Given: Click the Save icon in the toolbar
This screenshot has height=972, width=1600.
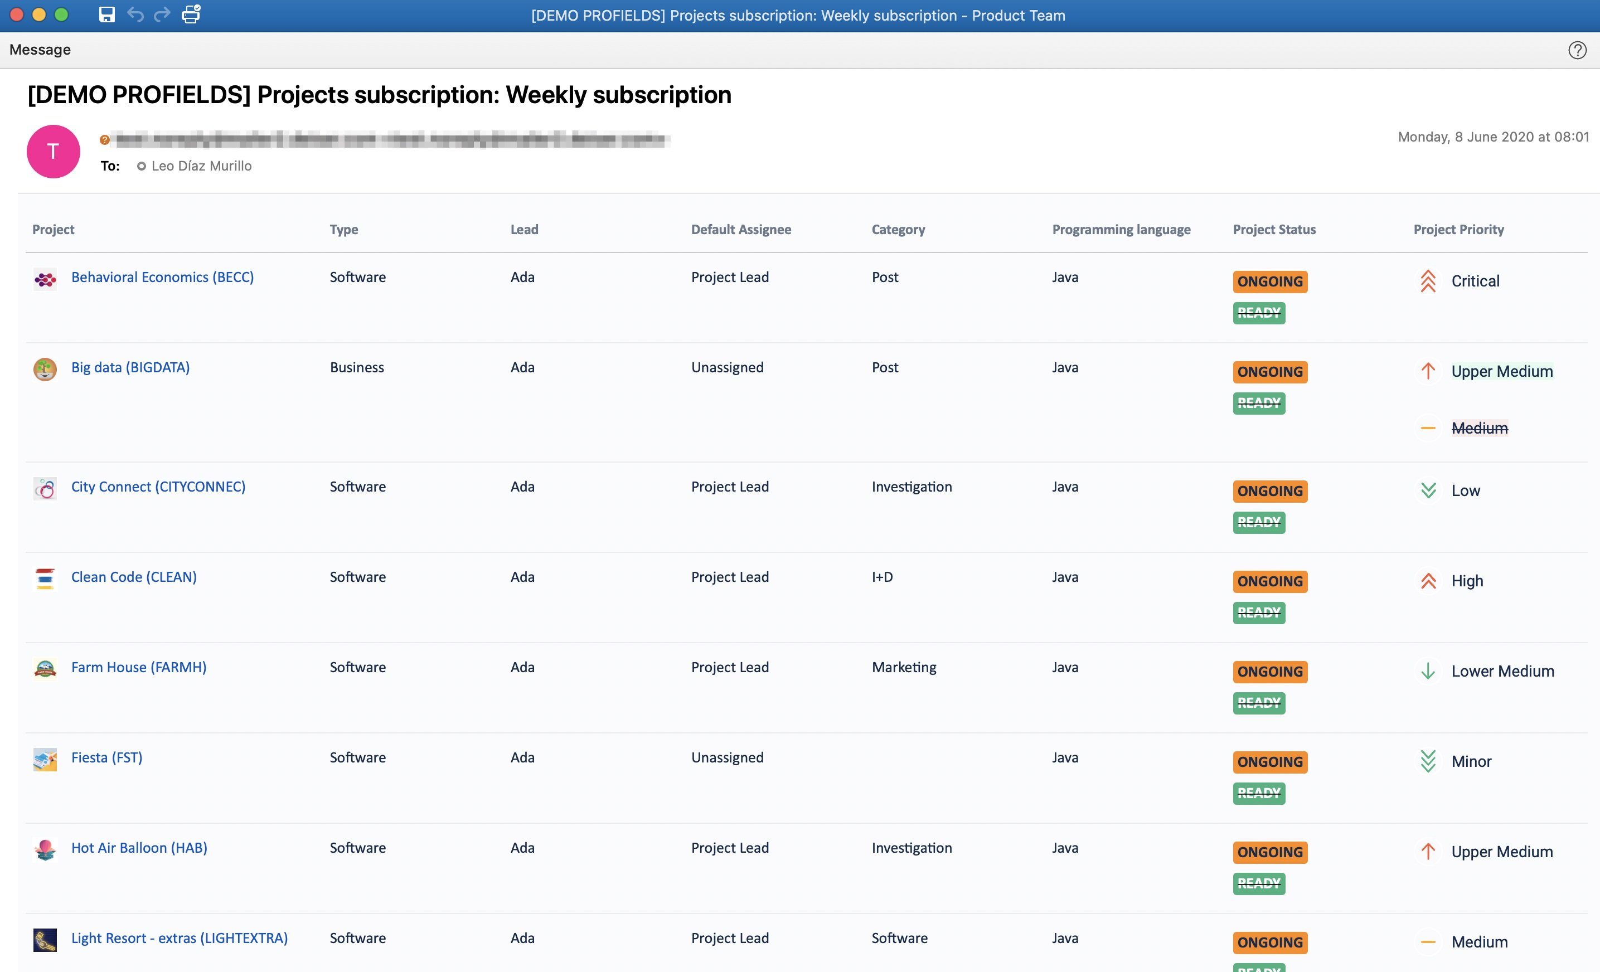Looking at the screenshot, I should click(x=106, y=14).
